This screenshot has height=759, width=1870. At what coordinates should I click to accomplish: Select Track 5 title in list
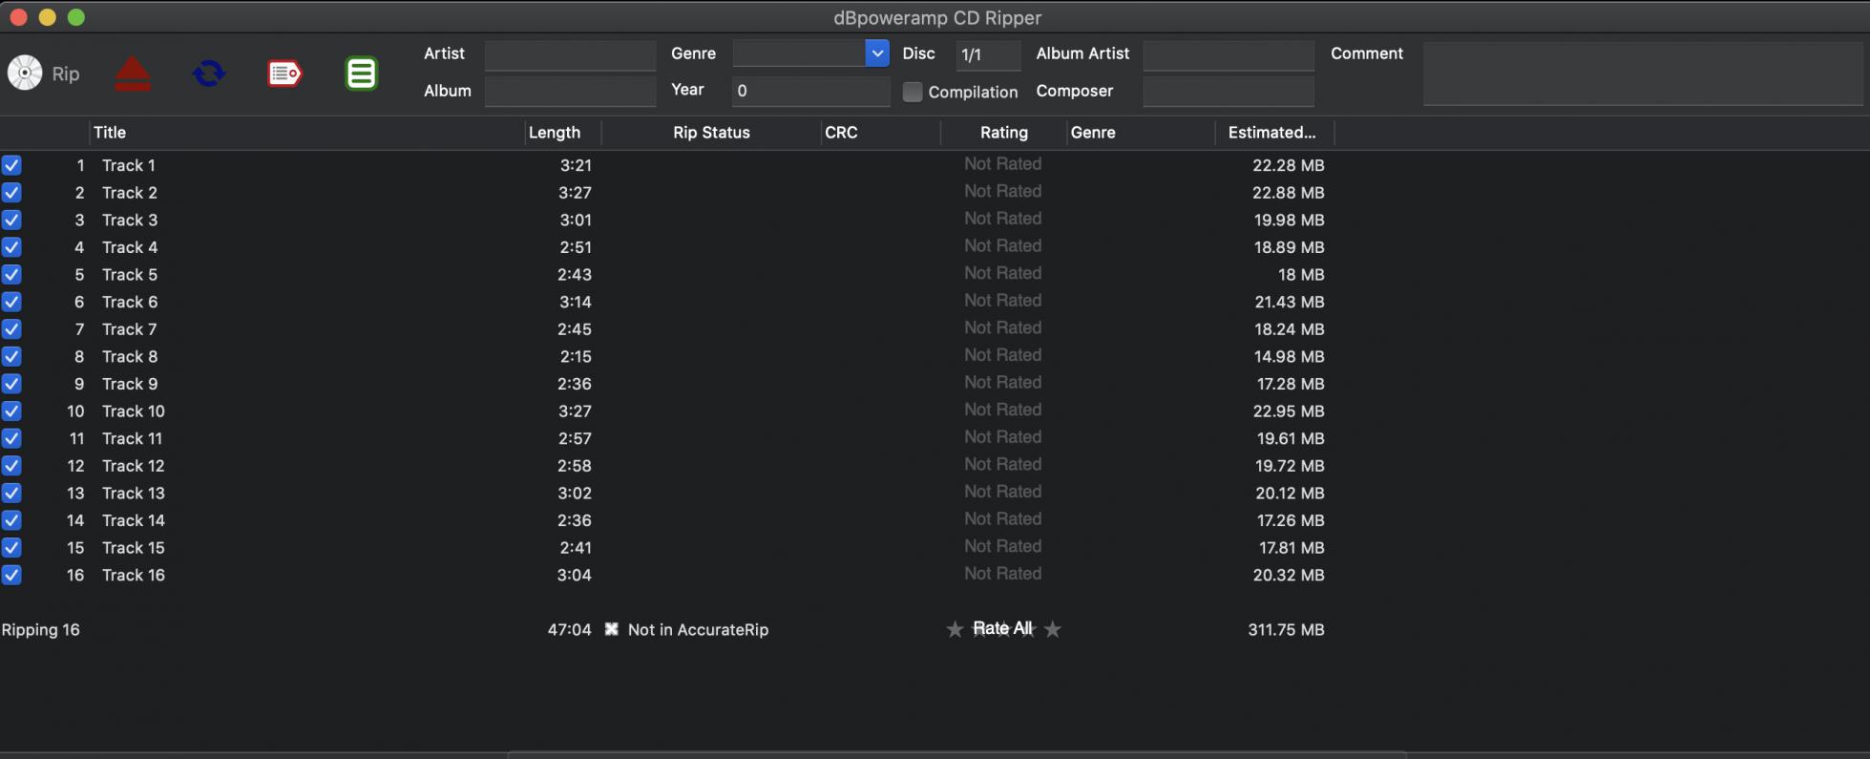pyautogui.click(x=130, y=275)
